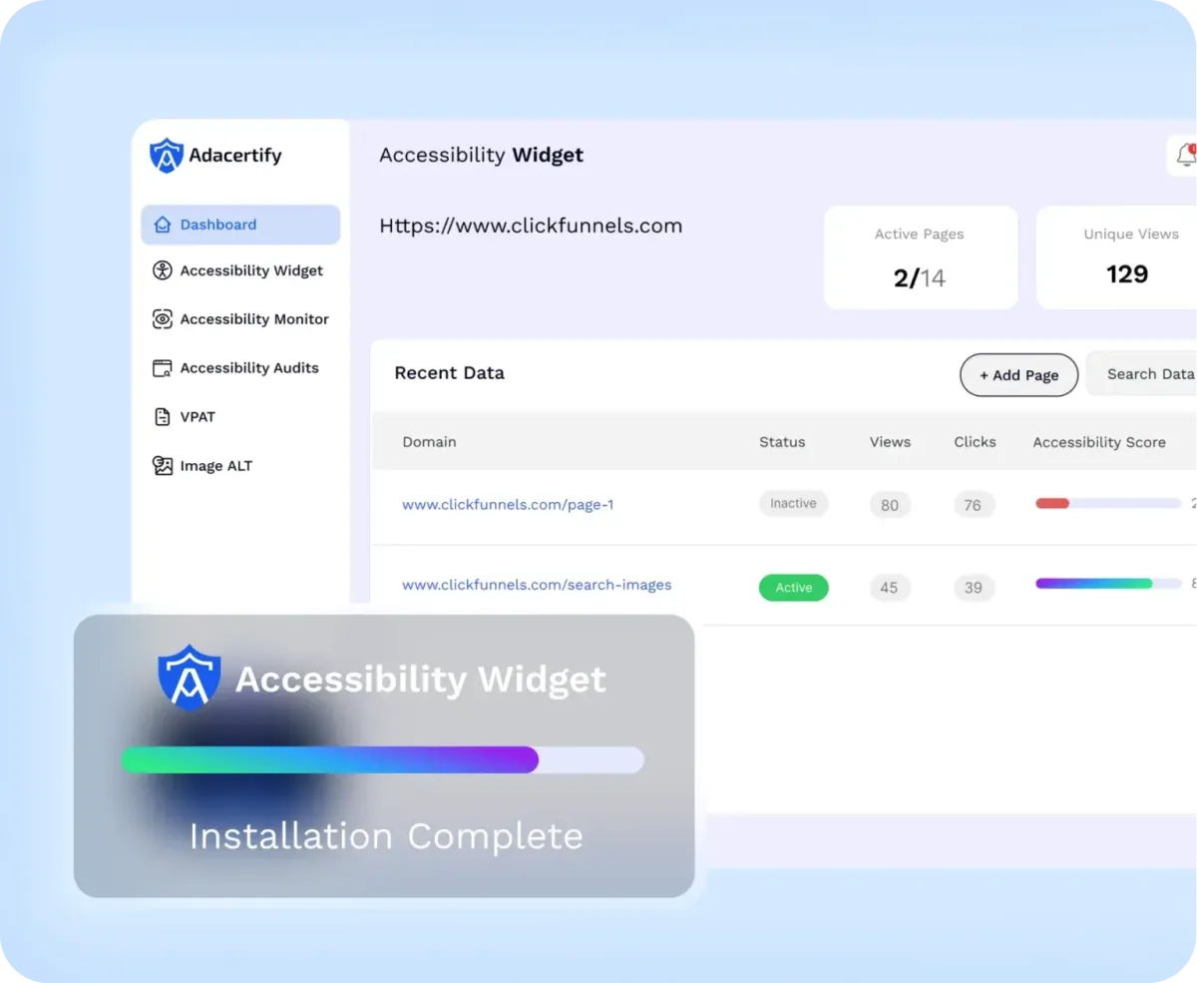Click views value 45 for search-images
Image resolution: width=1197 pixels, height=983 pixels.
[x=889, y=588]
